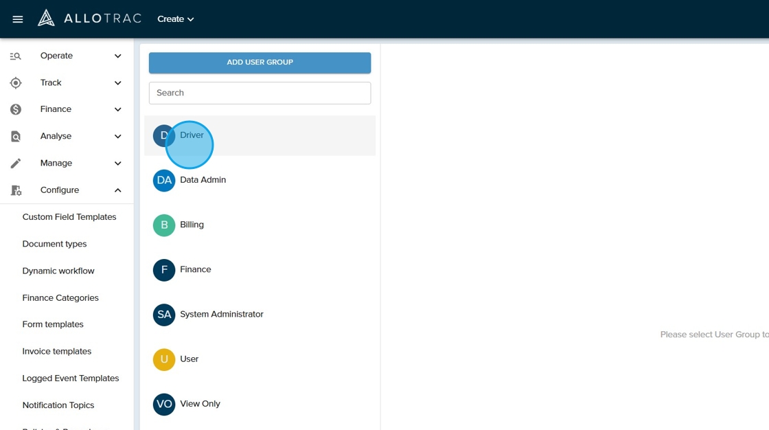Click the Finance dollar icon
Image resolution: width=769 pixels, height=430 pixels.
point(16,110)
